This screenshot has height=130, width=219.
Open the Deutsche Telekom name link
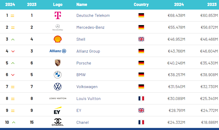[93, 16]
